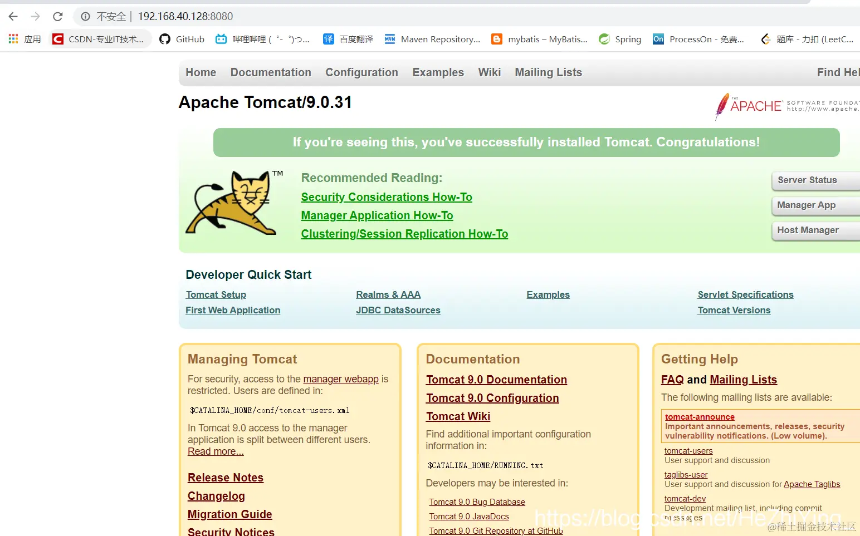Screen dimensions: 860x536
Task: Click the $CATALINA_HOME/RUNNING.txt path text
Action: tap(485, 465)
